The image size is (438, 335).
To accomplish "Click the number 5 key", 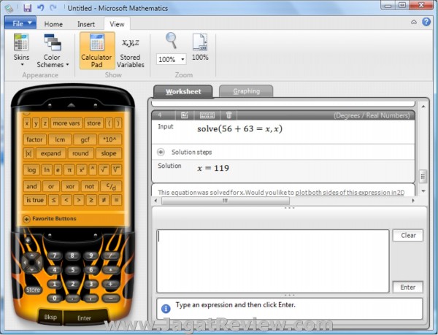I will pyautogui.click(x=72, y=270).
